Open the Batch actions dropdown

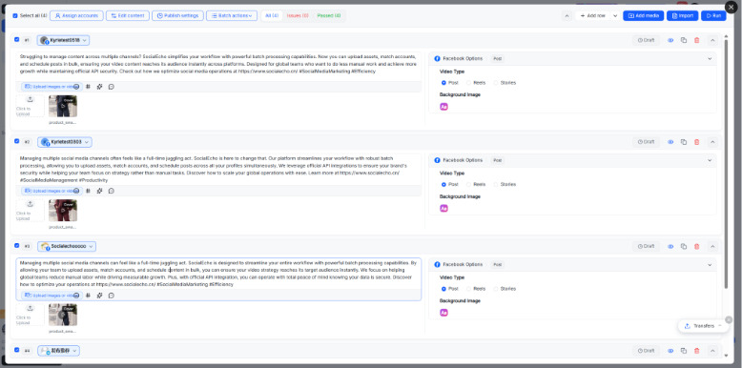click(232, 15)
